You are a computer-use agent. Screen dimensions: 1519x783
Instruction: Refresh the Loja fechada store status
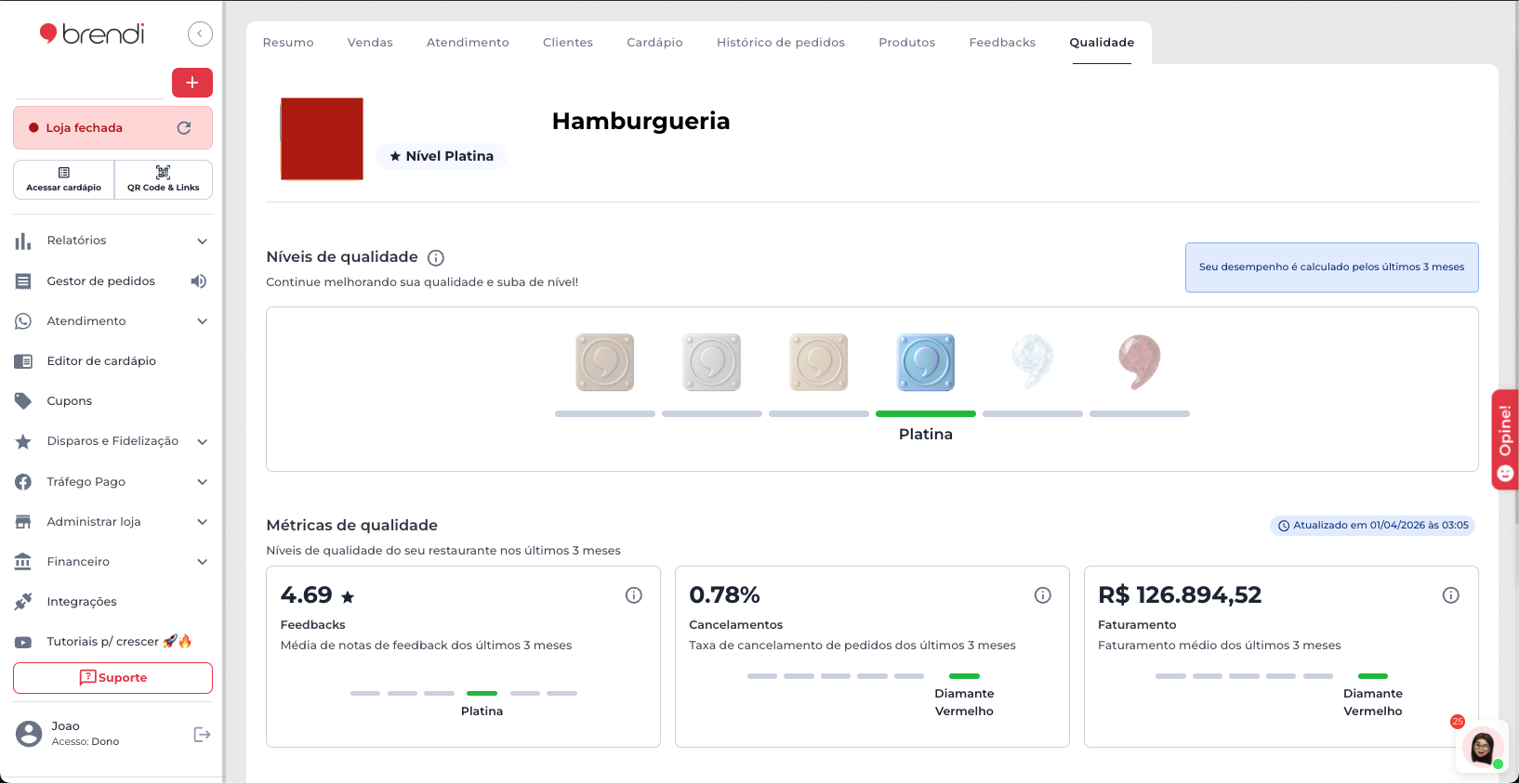click(x=184, y=128)
